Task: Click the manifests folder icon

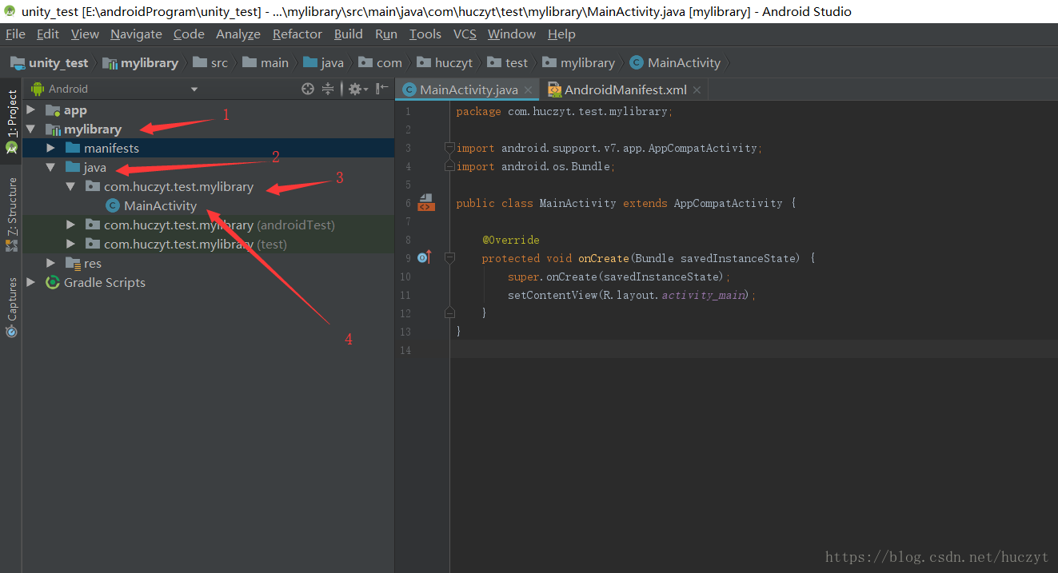Action: coord(73,148)
